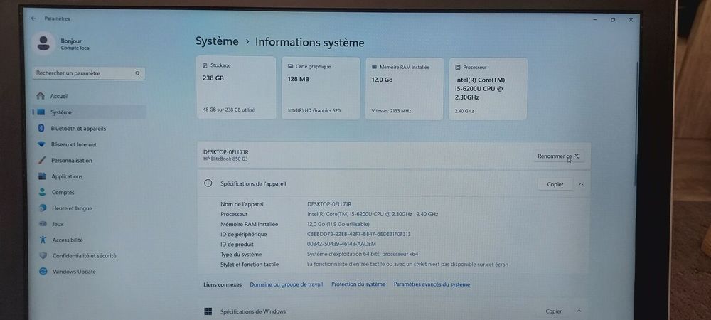Click the Jeux gamepad icon
Screen dimensions: 711x320
point(43,224)
